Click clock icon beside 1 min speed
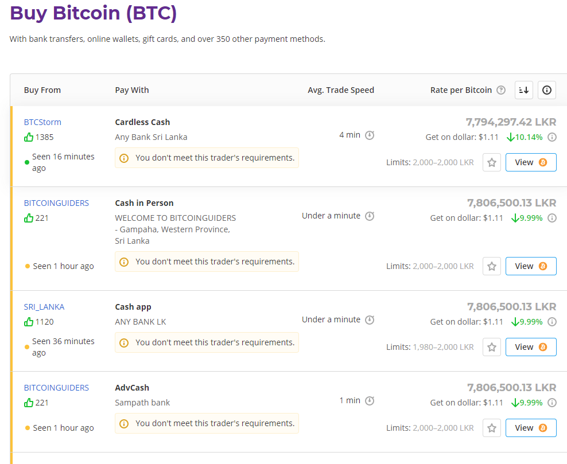The image size is (567, 464). [x=370, y=401]
